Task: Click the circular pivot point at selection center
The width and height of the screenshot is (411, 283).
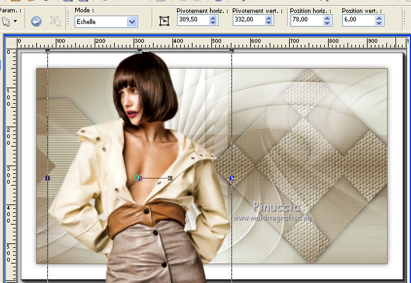Action: tap(138, 178)
